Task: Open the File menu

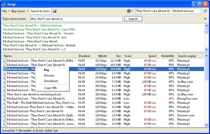Action: coord(6,11)
